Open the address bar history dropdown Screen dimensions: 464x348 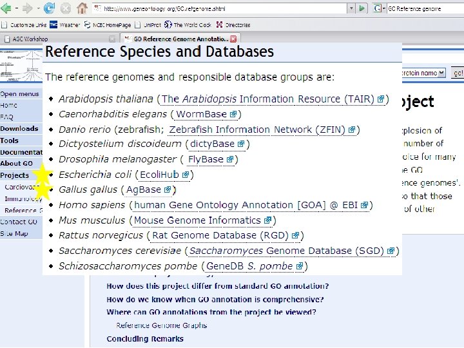[x=351, y=8]
